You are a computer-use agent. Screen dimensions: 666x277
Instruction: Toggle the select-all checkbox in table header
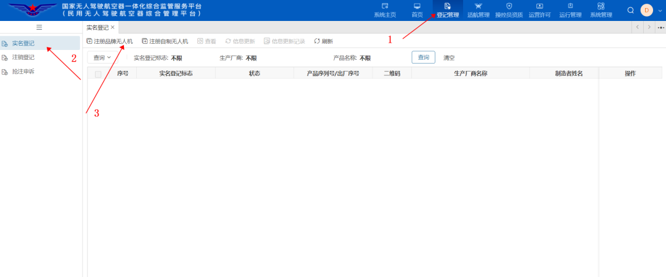[98, 74]
